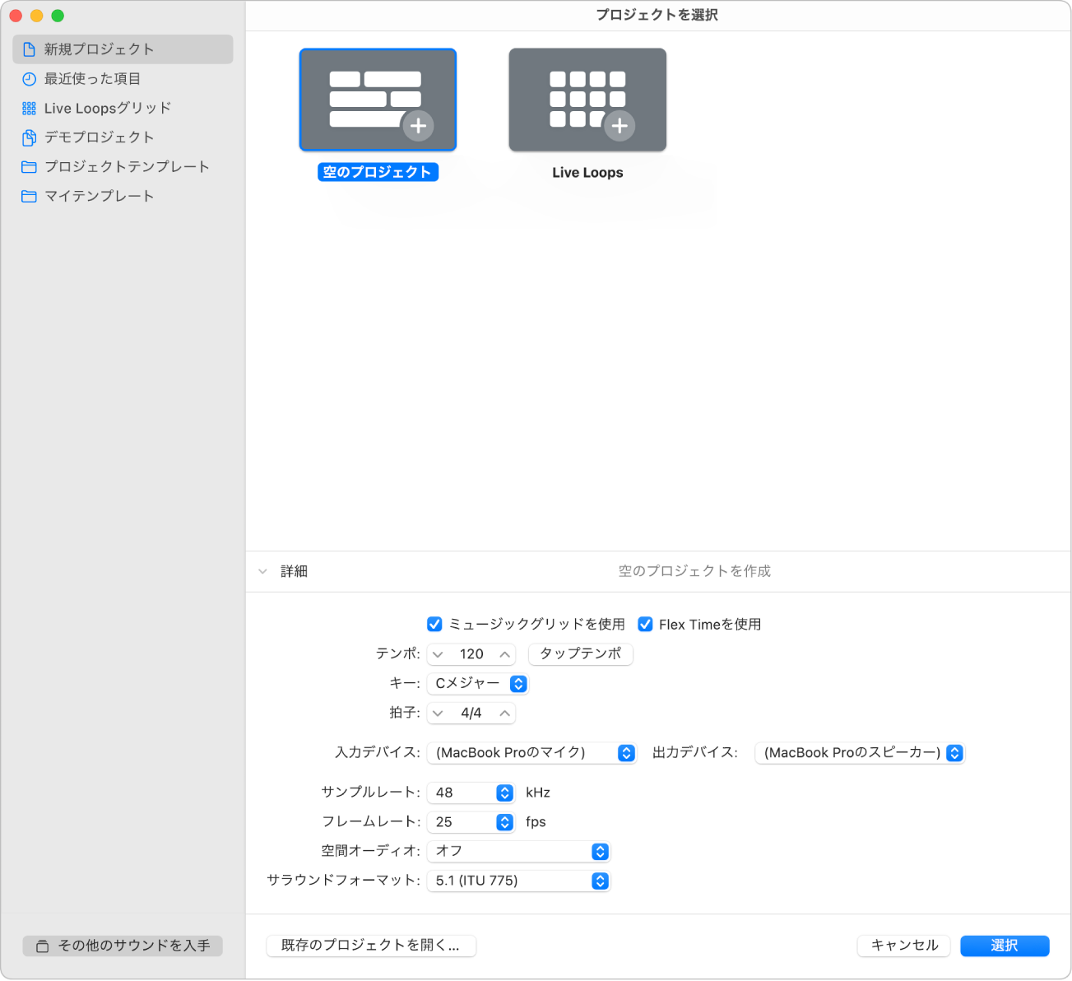Click the タップテンポ button
1072x981 pixels.
[580, 653]
